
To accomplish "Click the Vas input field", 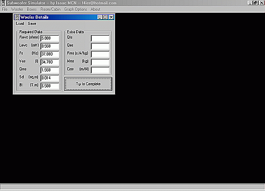I will click(50, 62).
